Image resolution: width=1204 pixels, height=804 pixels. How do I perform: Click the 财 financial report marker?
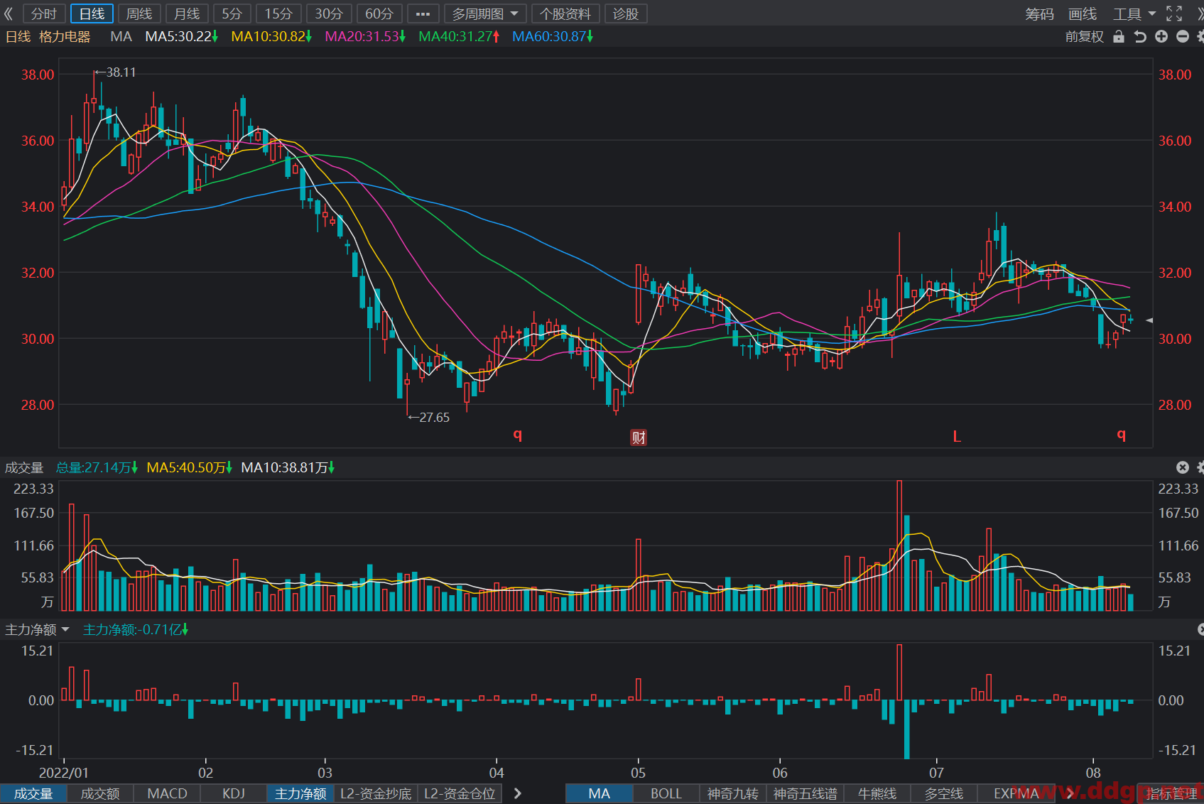click(639, 438)
